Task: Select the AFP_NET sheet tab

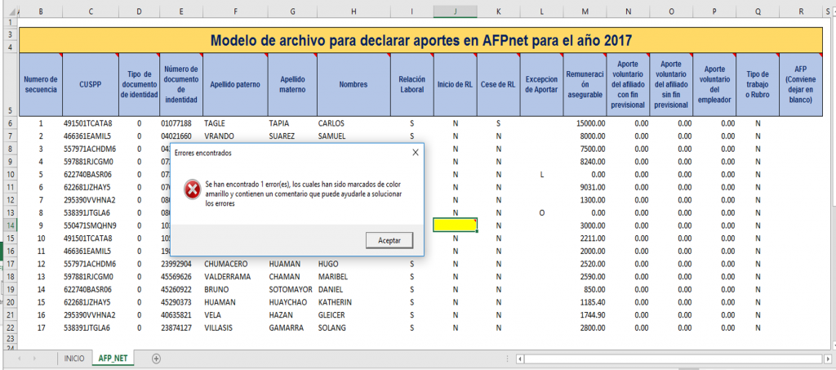Action: coord(113,359)
